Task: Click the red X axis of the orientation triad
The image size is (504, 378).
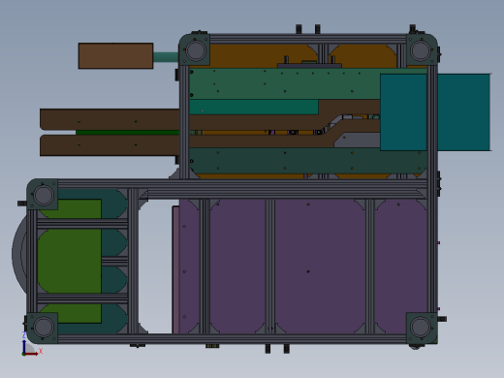Action: tap(32, 354)
